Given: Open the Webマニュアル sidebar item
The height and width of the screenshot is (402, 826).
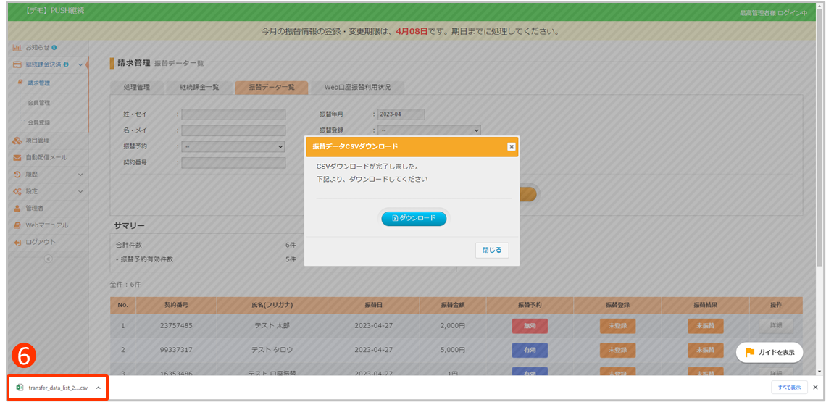Looking at the screenshot, I should pyautogui.click(x=46, y=225).
